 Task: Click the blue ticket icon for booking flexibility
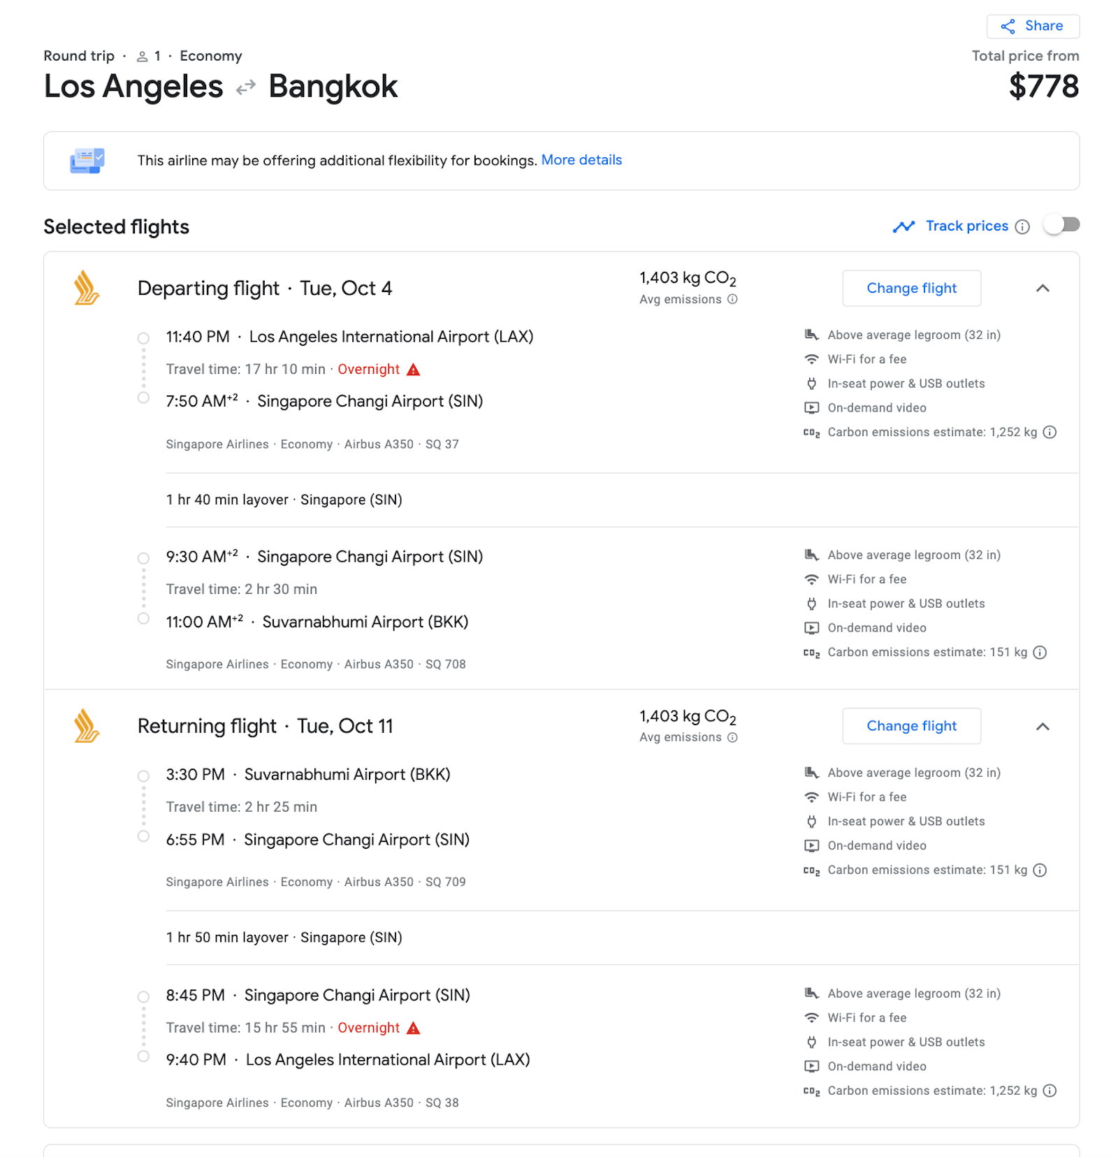click(88, 160)
